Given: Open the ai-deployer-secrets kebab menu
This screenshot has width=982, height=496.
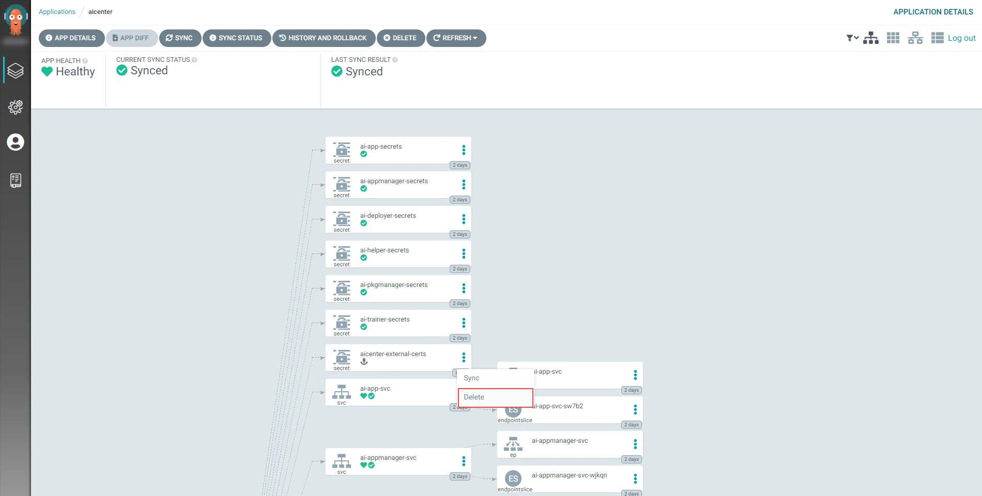Looking at the screenshot, I should 464,219.
